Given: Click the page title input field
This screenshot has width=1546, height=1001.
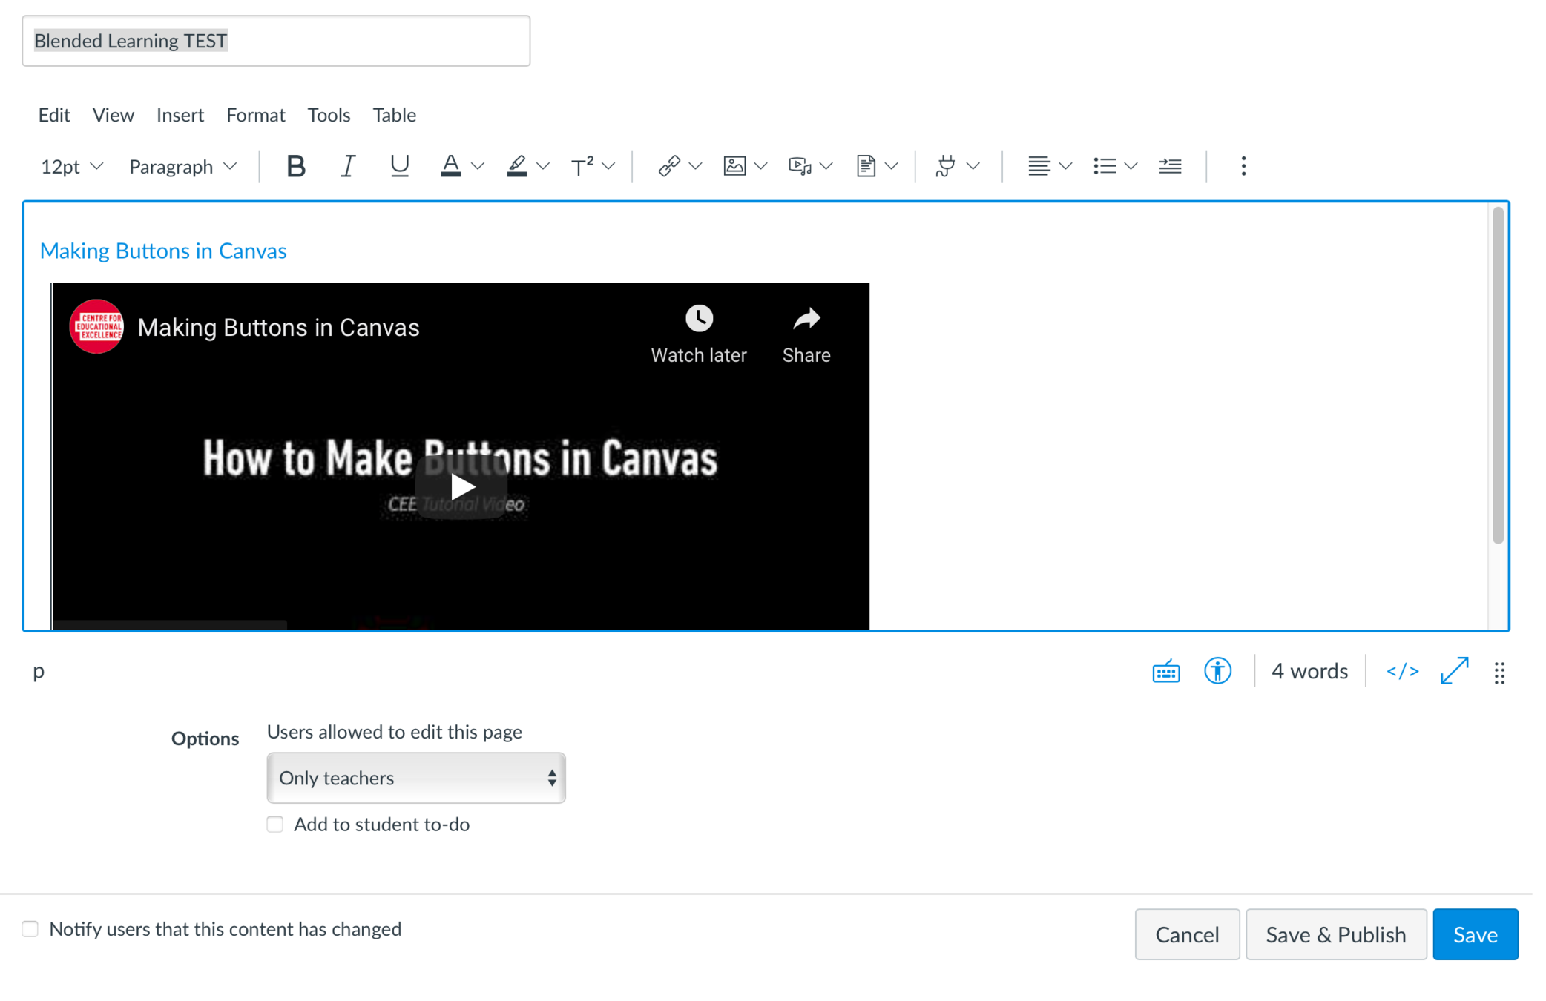Looking at the screenshot, I should point(276,41).
